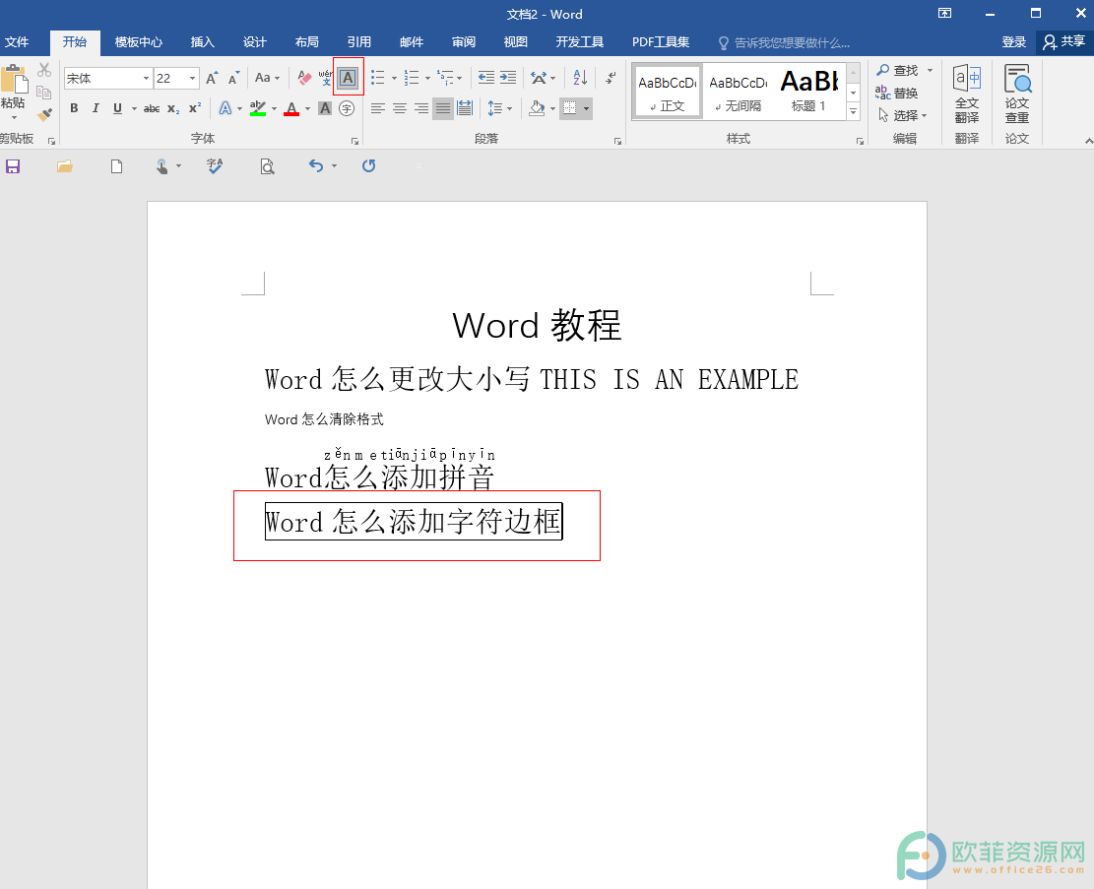Click the Paste clipboard icon

click(x=13, y=80)
